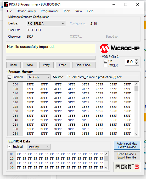Decrease VDD voltage with down arrow
Image resolution: width=146 pixels, height=179 pixels.
[x=137, y=64]
